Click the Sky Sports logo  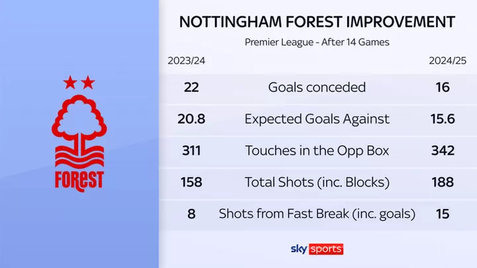[317, 249]
